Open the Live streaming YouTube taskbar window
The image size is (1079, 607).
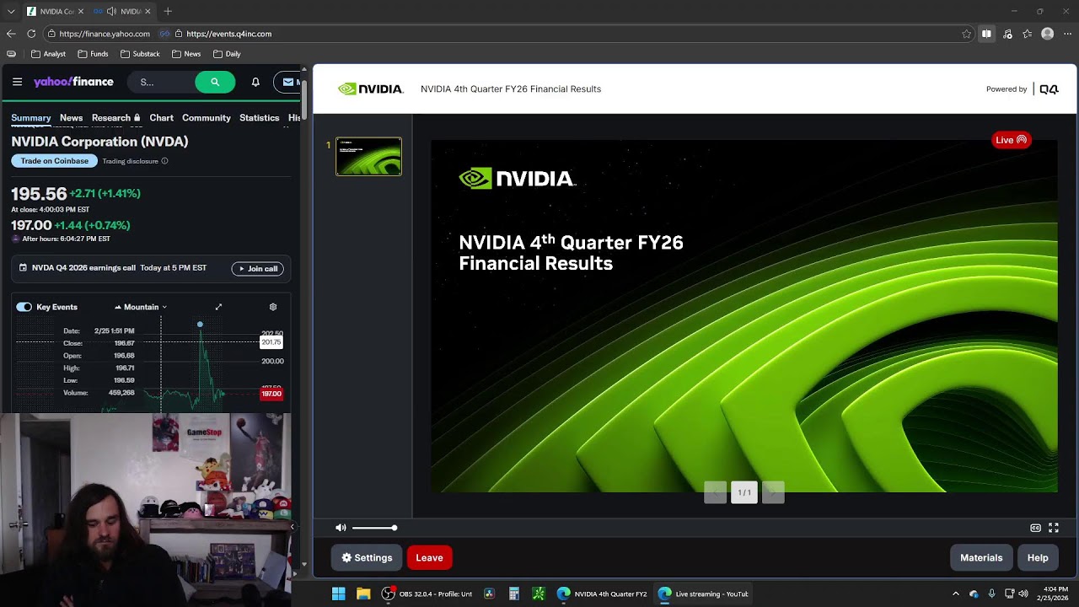[x=703, y=594]
